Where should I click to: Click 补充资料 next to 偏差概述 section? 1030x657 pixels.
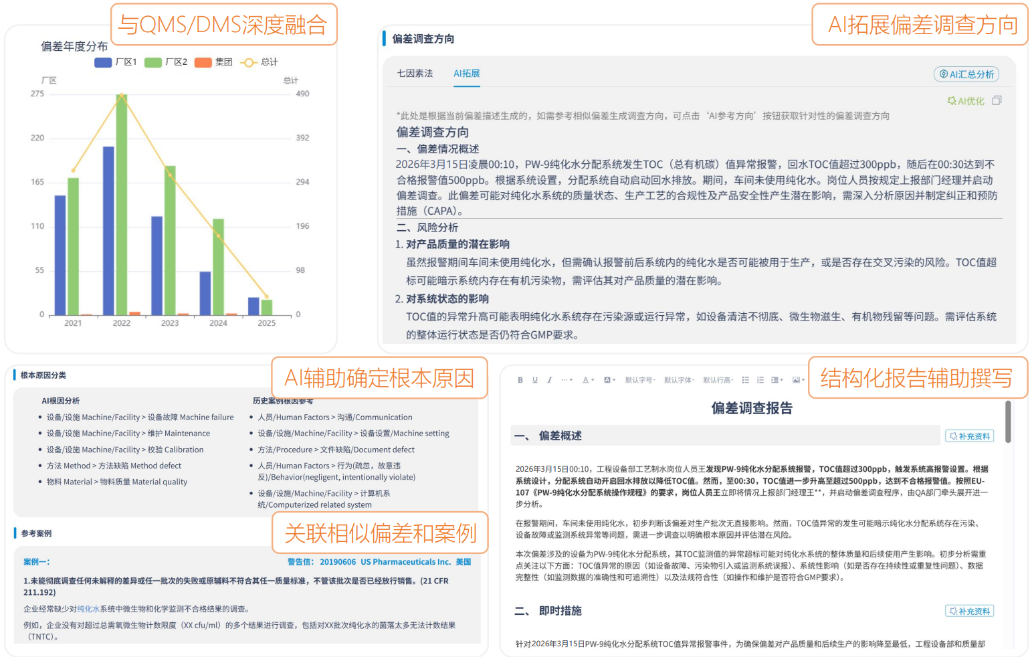click(x=970, y=436)
